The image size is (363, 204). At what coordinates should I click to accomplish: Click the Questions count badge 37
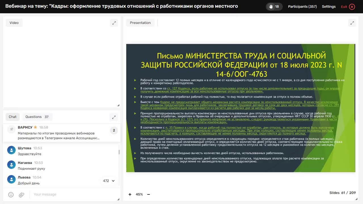coord(47,117)
